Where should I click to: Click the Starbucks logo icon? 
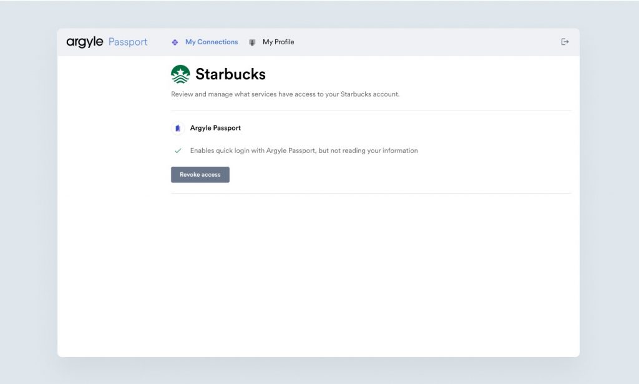(x=180, y=74)
